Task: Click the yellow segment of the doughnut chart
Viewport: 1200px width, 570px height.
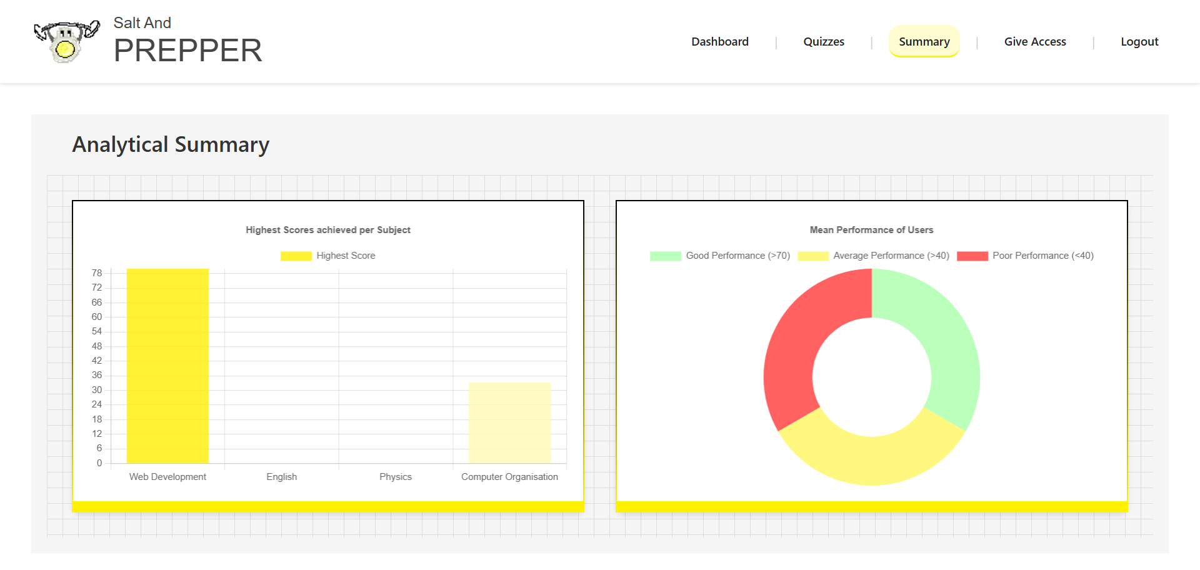Action: click(x=872, y=460)
